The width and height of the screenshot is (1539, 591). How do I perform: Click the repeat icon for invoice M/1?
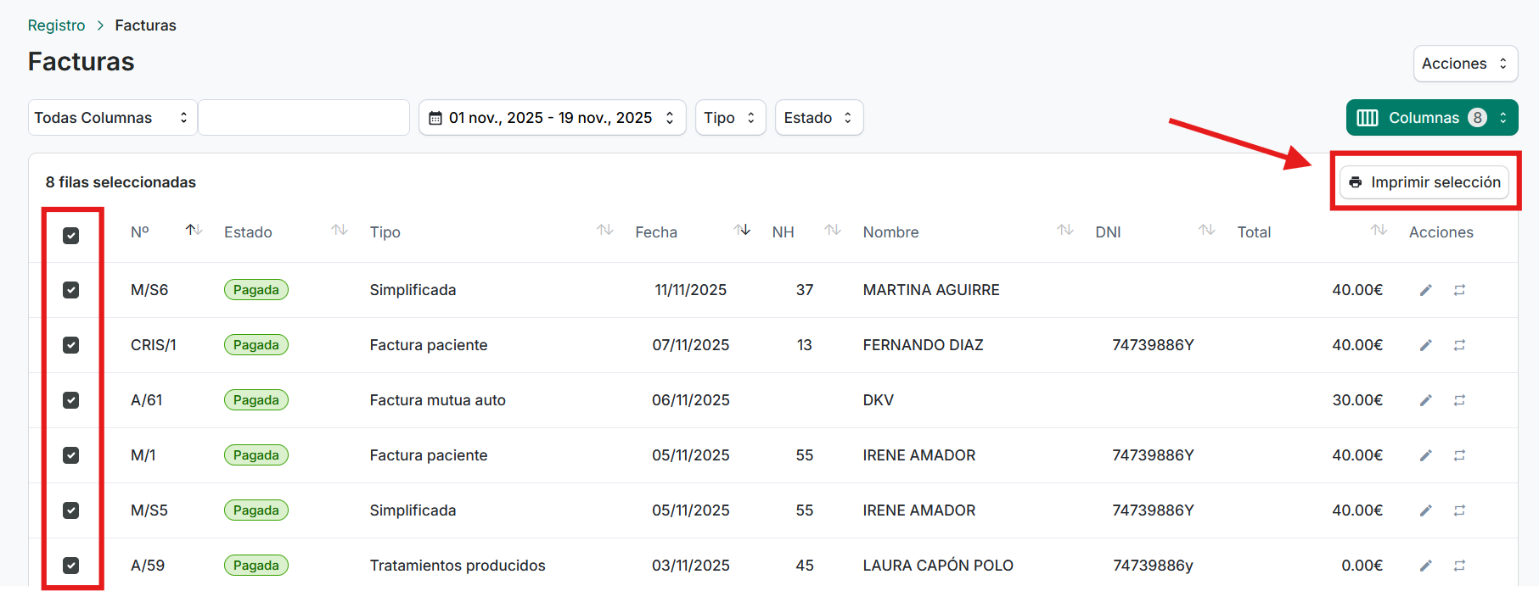click(1459, 455)
